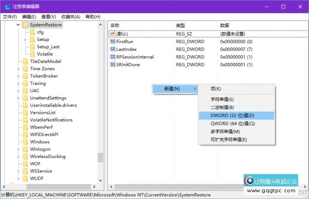Click the WUDF folder icon
The image size is (309, 199).
point(25,179)
